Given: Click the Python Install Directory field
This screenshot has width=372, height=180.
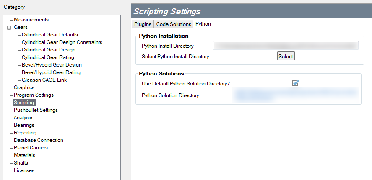Looking at the screenshot, I should tap(286, 46).
